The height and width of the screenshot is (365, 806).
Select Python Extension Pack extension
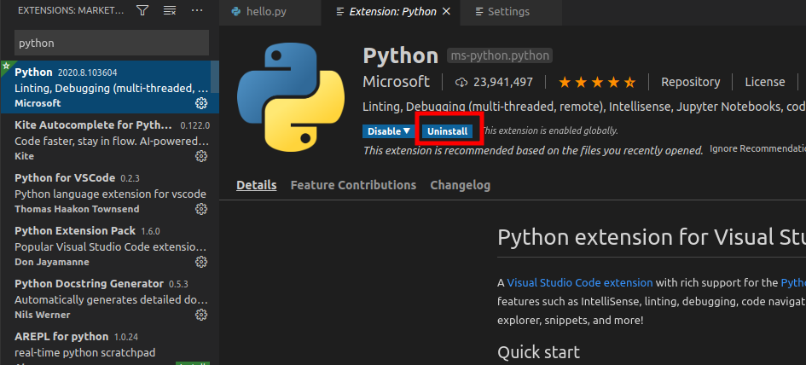point(109,246)
